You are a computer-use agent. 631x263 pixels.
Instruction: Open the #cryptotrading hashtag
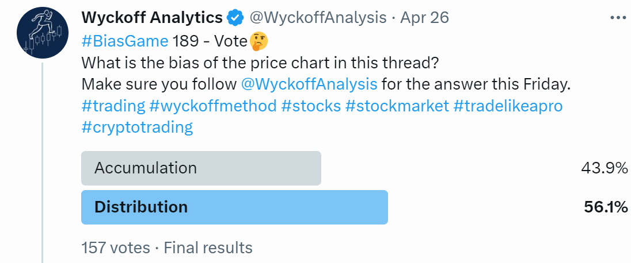(x=137, y=127)
